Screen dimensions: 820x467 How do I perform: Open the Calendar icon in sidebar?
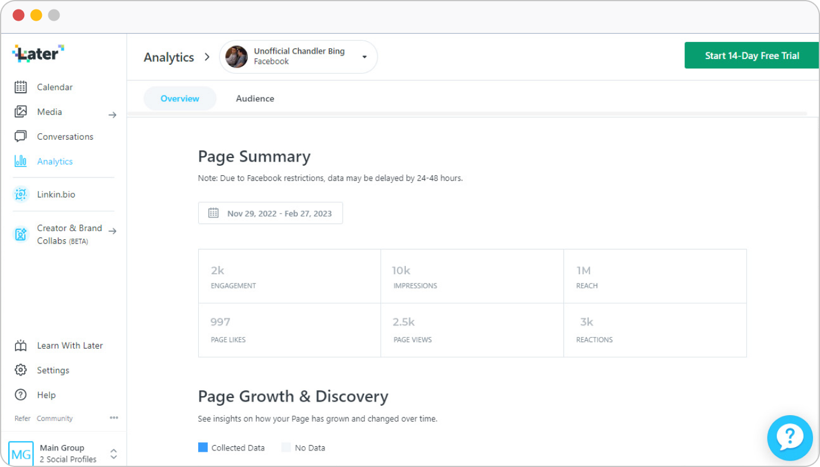tap(21, 87)
